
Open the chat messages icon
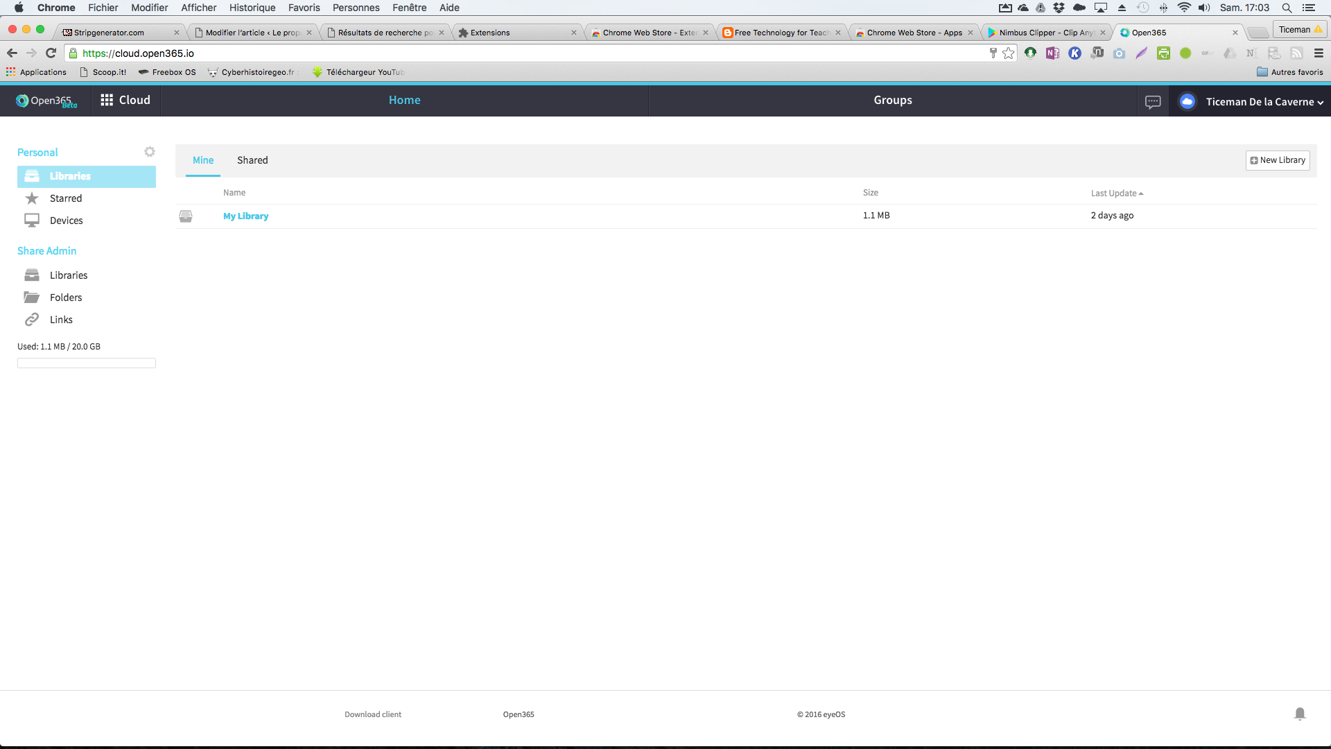(x=1153, y=102)
